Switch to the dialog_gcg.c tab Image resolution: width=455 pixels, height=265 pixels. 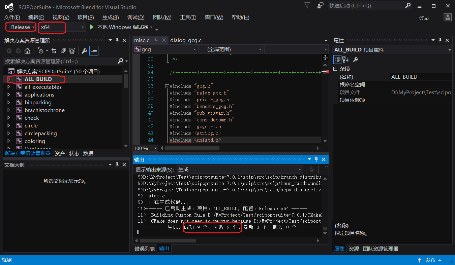point(186,40)
